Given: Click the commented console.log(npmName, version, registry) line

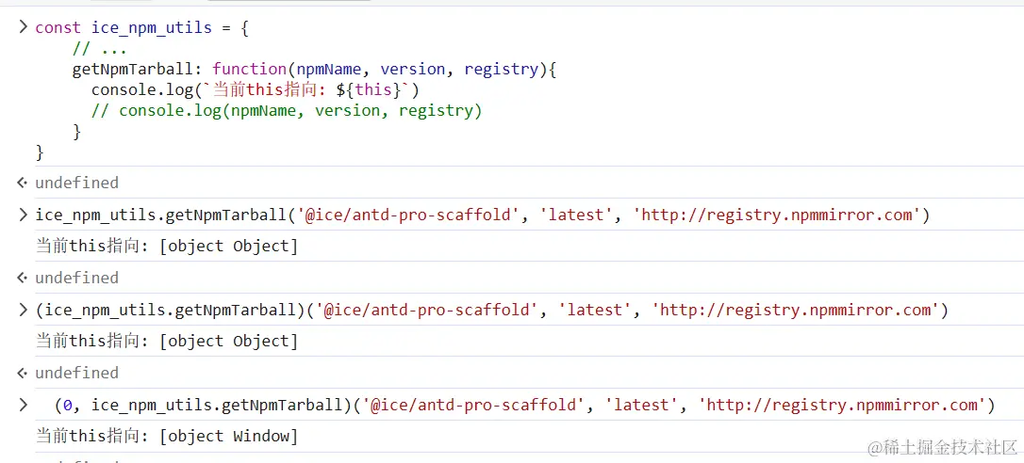Looking at the screenshot, I should (x=287, y=111).
